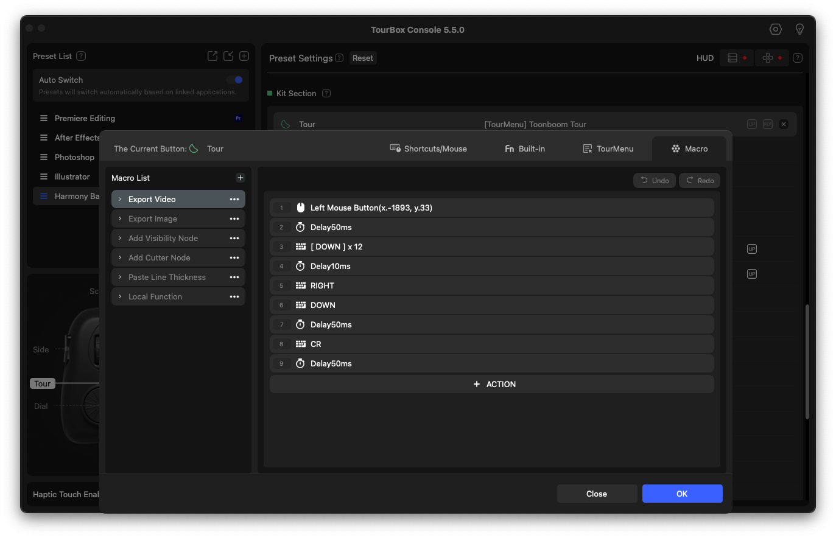This screenshot has width=836, height=538.
Task: Toggle the Auto Switch switch
Action: [234, 80]
